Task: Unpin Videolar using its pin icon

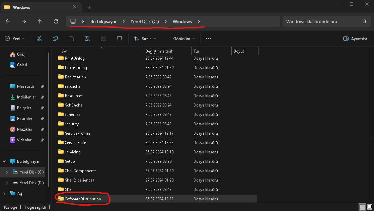Action: click(42, 140)
